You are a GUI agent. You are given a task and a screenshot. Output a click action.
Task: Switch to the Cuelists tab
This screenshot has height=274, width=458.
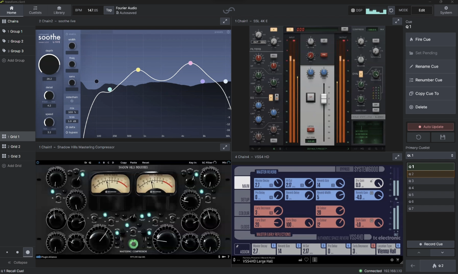pyautogui.click(x=35, y=10)
